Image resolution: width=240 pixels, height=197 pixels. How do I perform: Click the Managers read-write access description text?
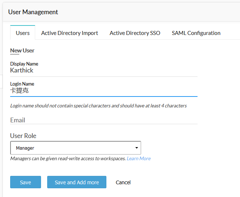point(68,158)
